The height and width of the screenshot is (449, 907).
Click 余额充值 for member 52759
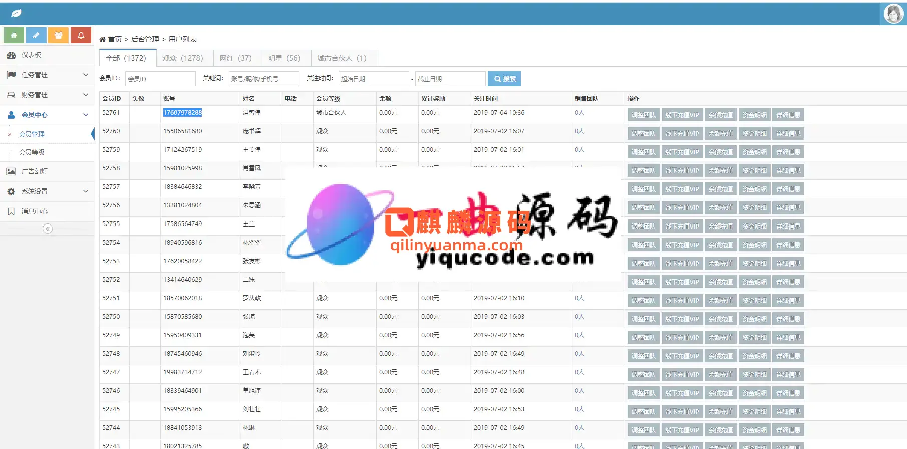pos(721,152)
